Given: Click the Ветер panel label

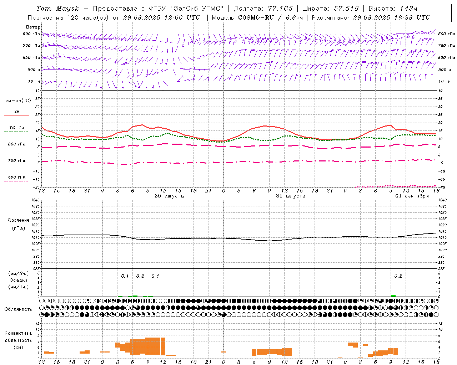Looking at the screenshot, I should pos(33,27).
